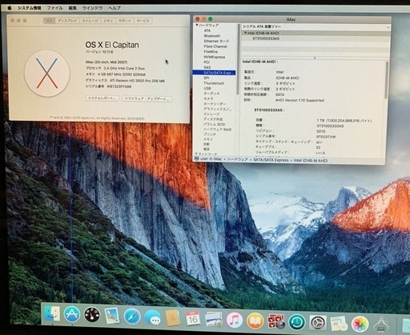The image size is (410, 335).
Task: Select Fibre Channel in the sidebar
Action: pos(215,46)
